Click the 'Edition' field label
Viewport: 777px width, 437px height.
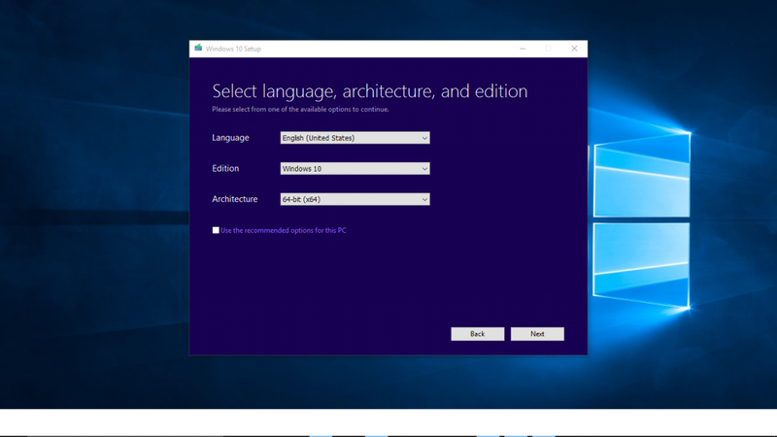click(x=225, y=168)
